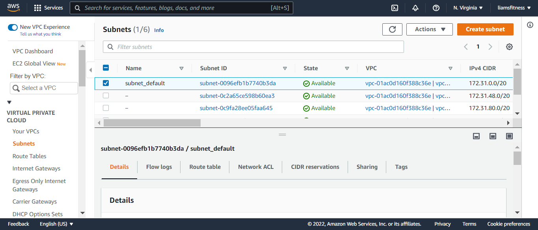Open subnet-0096efb1b7740b3da link
The image size is (538, 230).
coord(238,83)
